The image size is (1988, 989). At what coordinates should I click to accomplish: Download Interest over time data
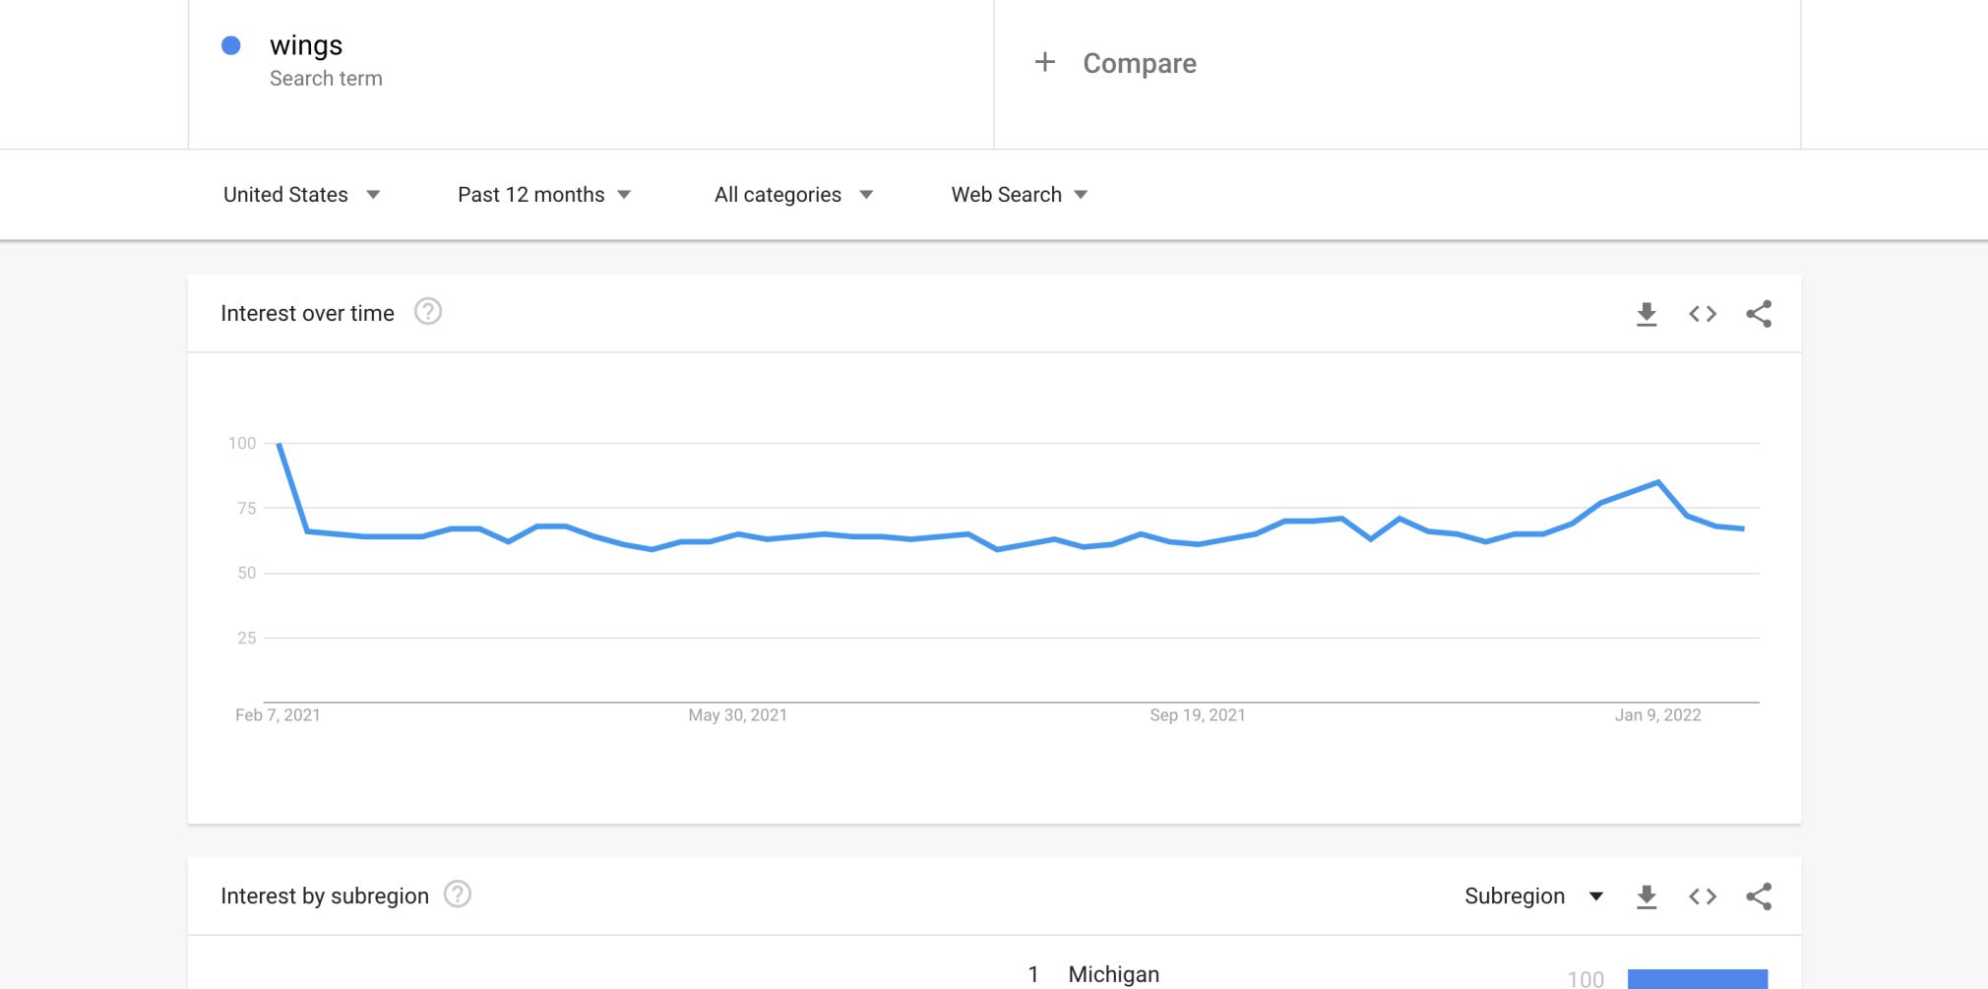point(1646,314)
